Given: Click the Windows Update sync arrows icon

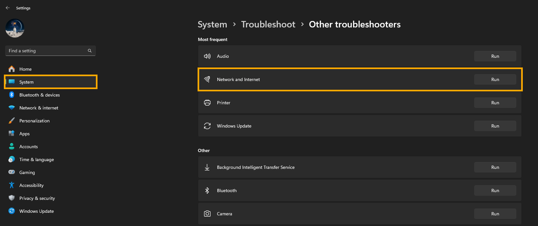Looking at the screenshot, I should coord(207,126).
